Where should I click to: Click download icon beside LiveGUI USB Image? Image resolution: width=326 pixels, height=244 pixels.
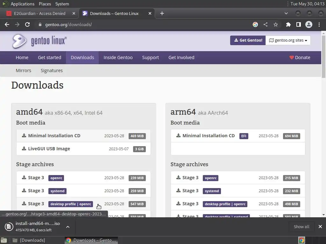(x=24, y=149)
